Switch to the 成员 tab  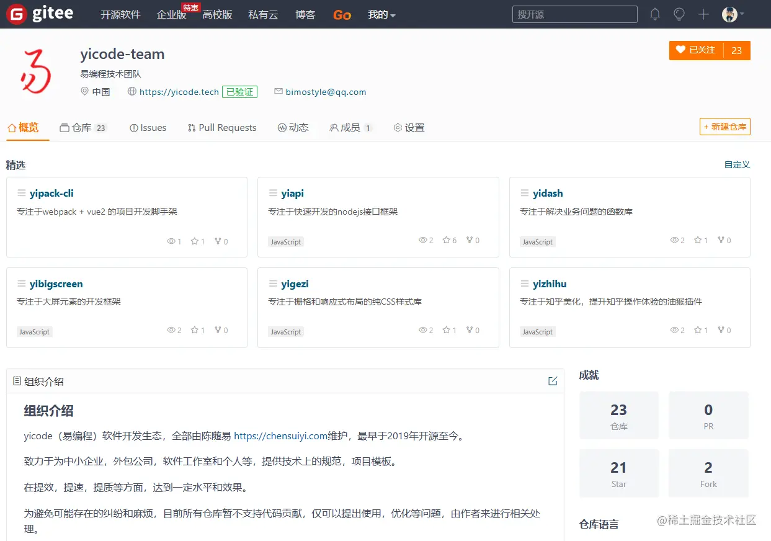tap(350, 127)
